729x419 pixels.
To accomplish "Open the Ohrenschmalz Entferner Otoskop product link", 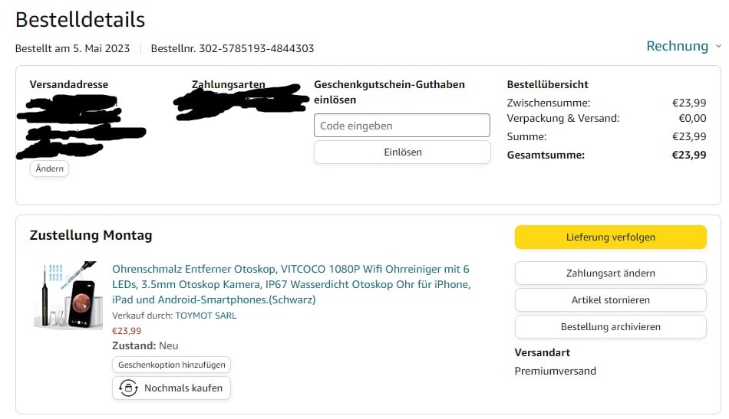I will [291, 284].
